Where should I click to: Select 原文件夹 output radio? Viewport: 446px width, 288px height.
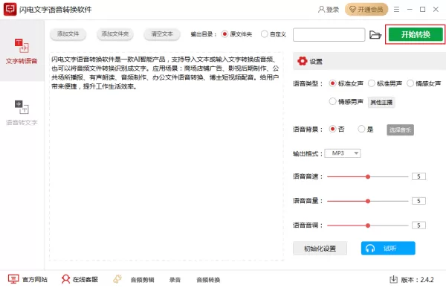point(224,34)
